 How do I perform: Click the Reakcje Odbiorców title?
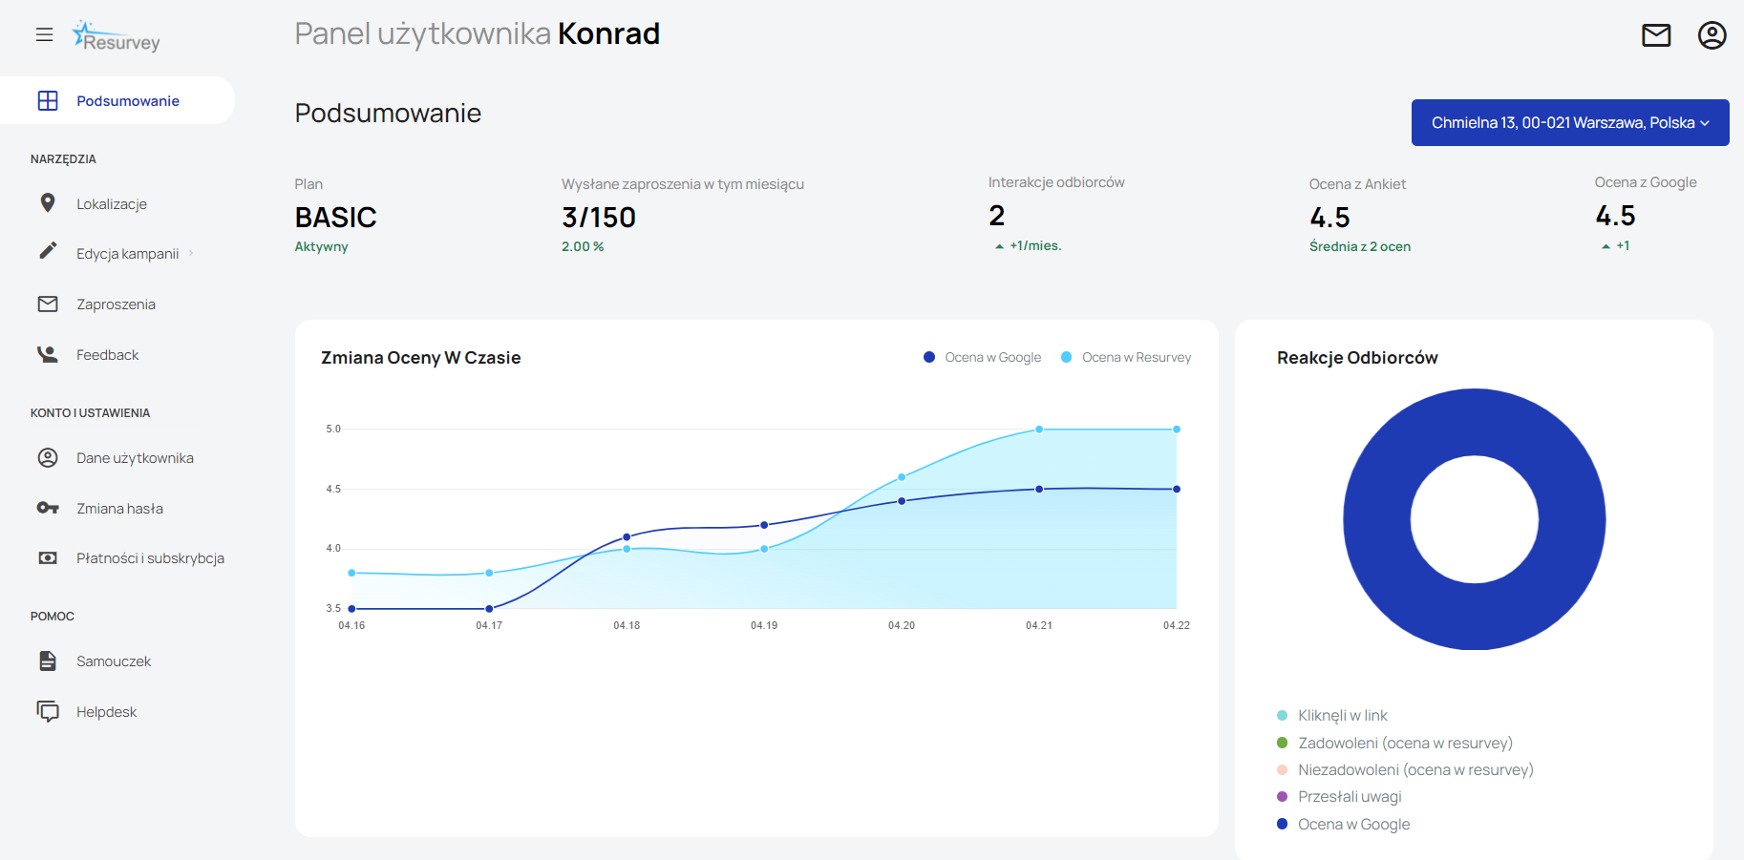[x=1357, y=358]
